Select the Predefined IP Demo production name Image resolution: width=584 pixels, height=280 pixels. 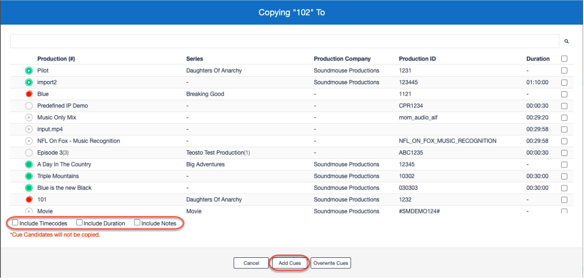(x=63, y=106)
